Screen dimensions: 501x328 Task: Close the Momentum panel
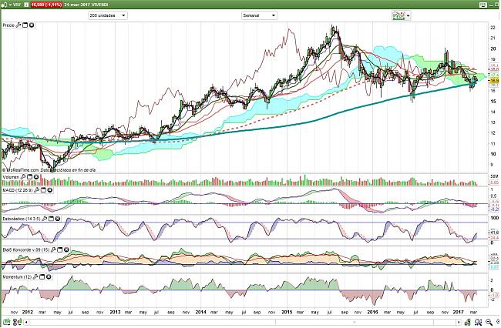49,277
